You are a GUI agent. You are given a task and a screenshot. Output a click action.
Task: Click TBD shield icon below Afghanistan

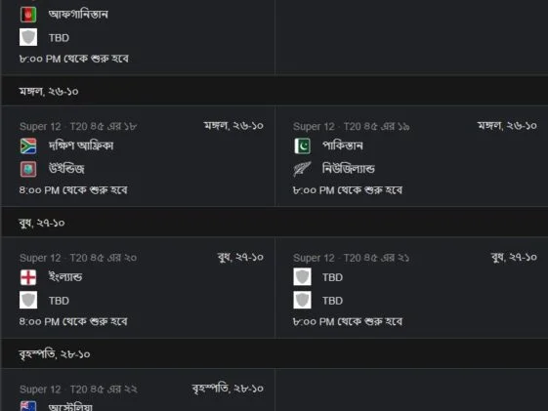[28, 37]
